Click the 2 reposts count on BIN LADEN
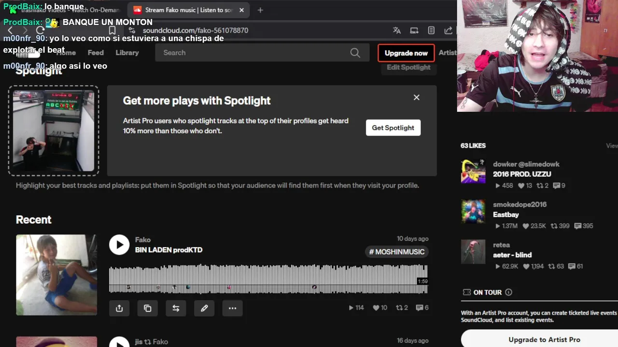This screenshot has width=618, height=347. click(x=402, y=307)
